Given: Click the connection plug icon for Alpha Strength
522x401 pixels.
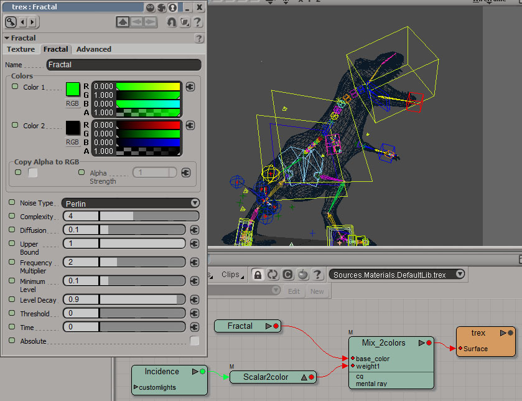Looking at the screenshot, I should pyautogui.click(x=186, y=172).
